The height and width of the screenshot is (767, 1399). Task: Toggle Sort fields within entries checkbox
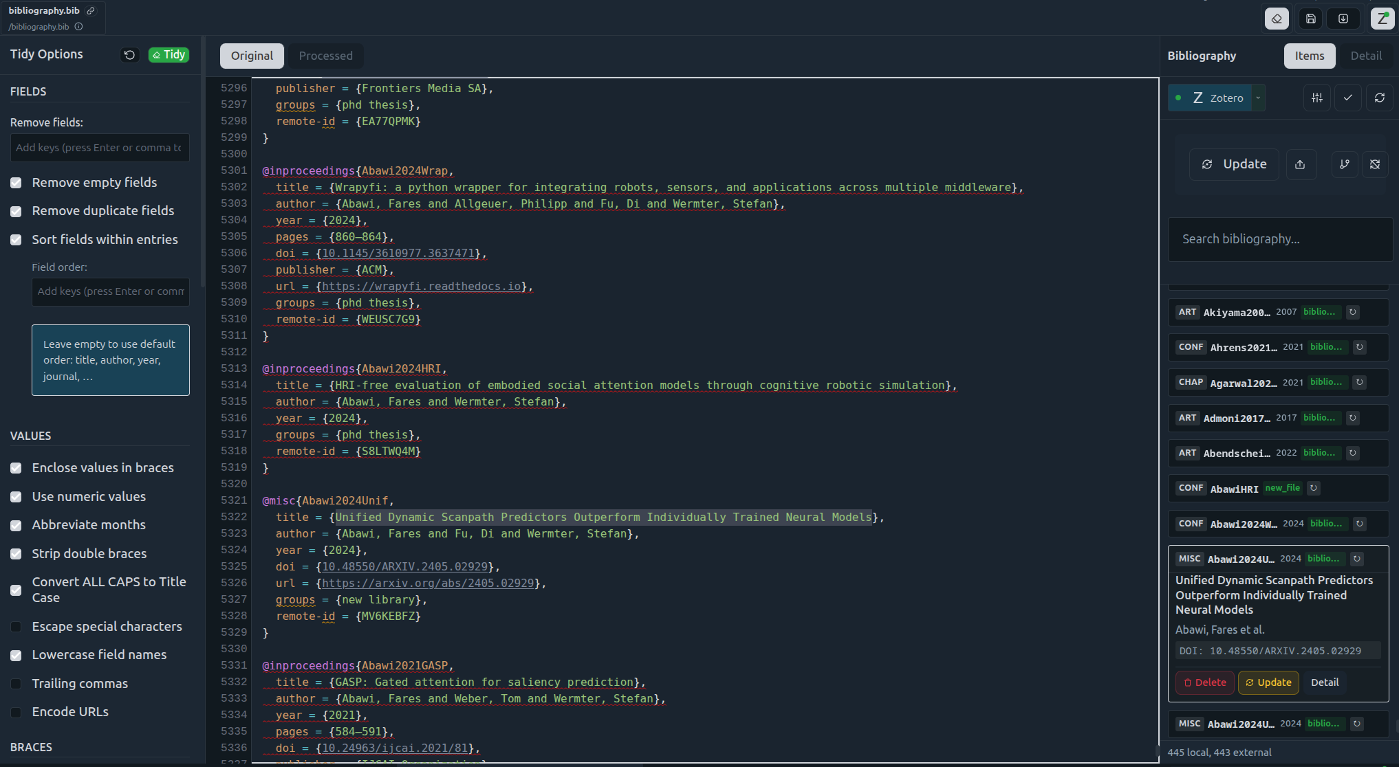(16, 240)
